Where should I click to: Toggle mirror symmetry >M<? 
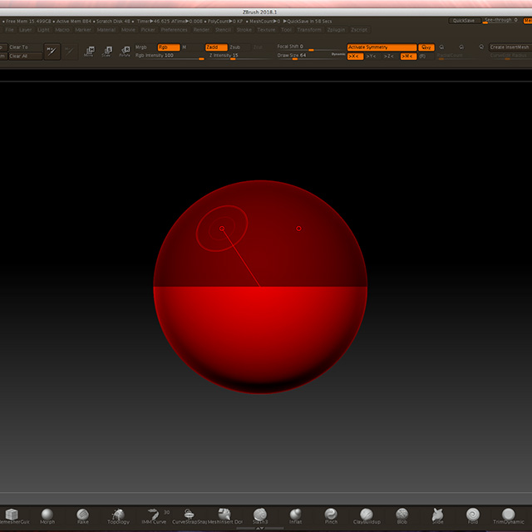(x=408, y=57)
